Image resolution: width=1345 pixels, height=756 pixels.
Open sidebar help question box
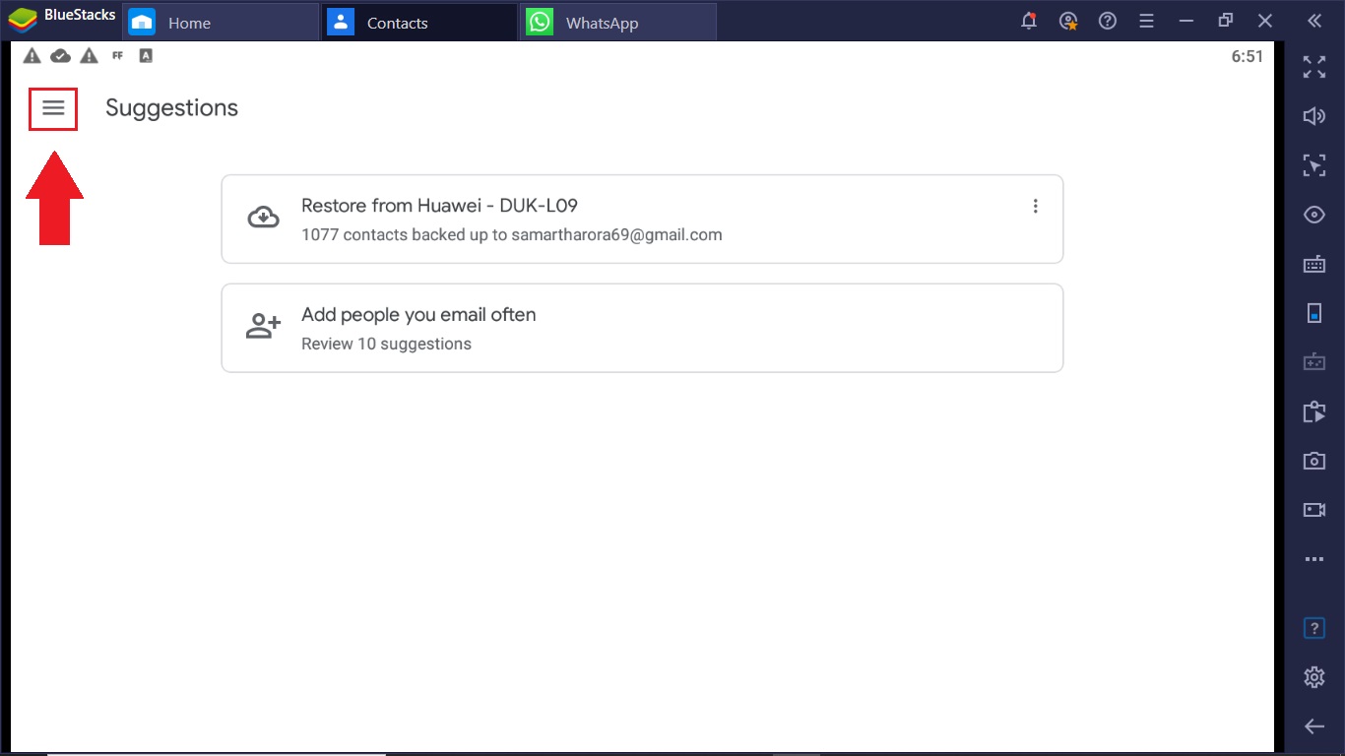pos(1314,628)
